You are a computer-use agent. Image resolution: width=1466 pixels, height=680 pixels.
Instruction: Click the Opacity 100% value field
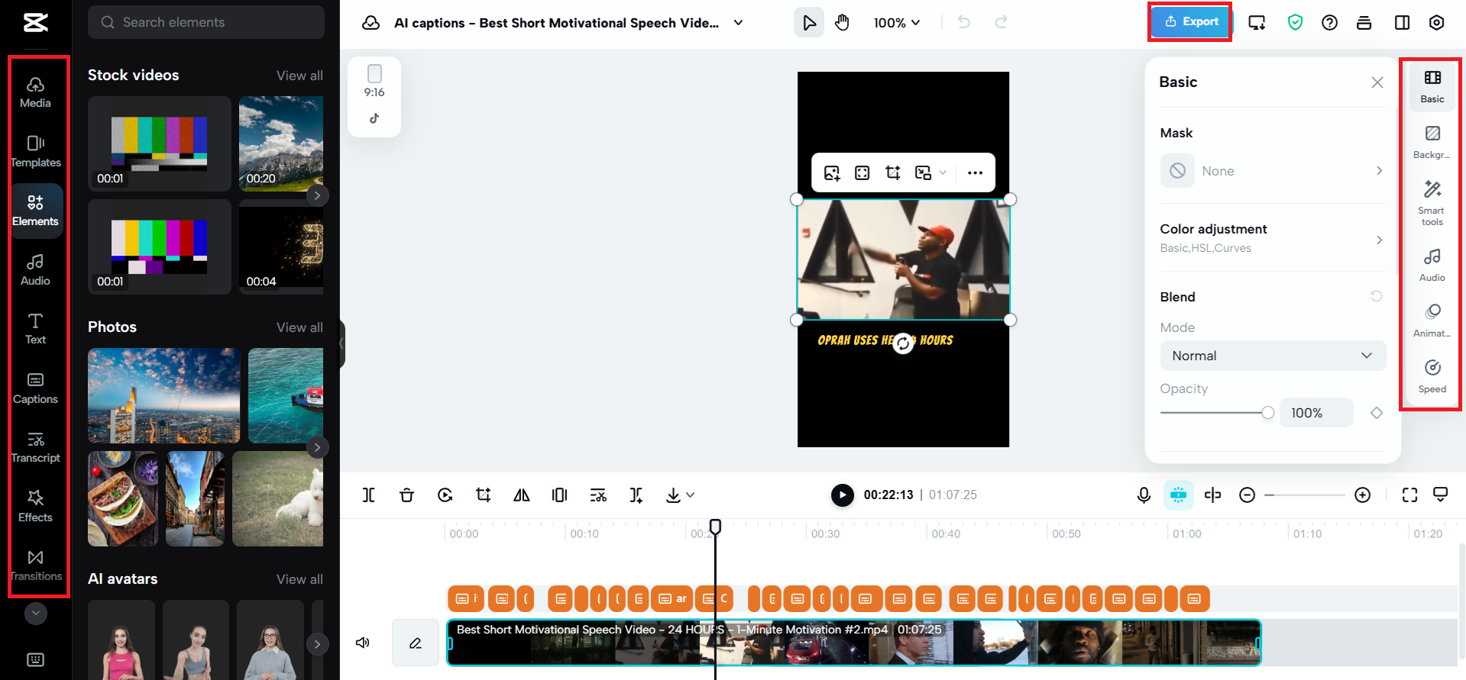[x=1316, y=413]
